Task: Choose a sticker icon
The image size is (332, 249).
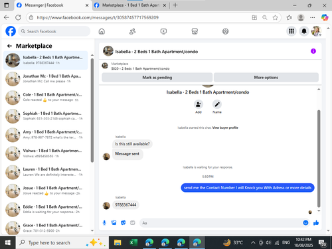Action: tap(124, 222)
